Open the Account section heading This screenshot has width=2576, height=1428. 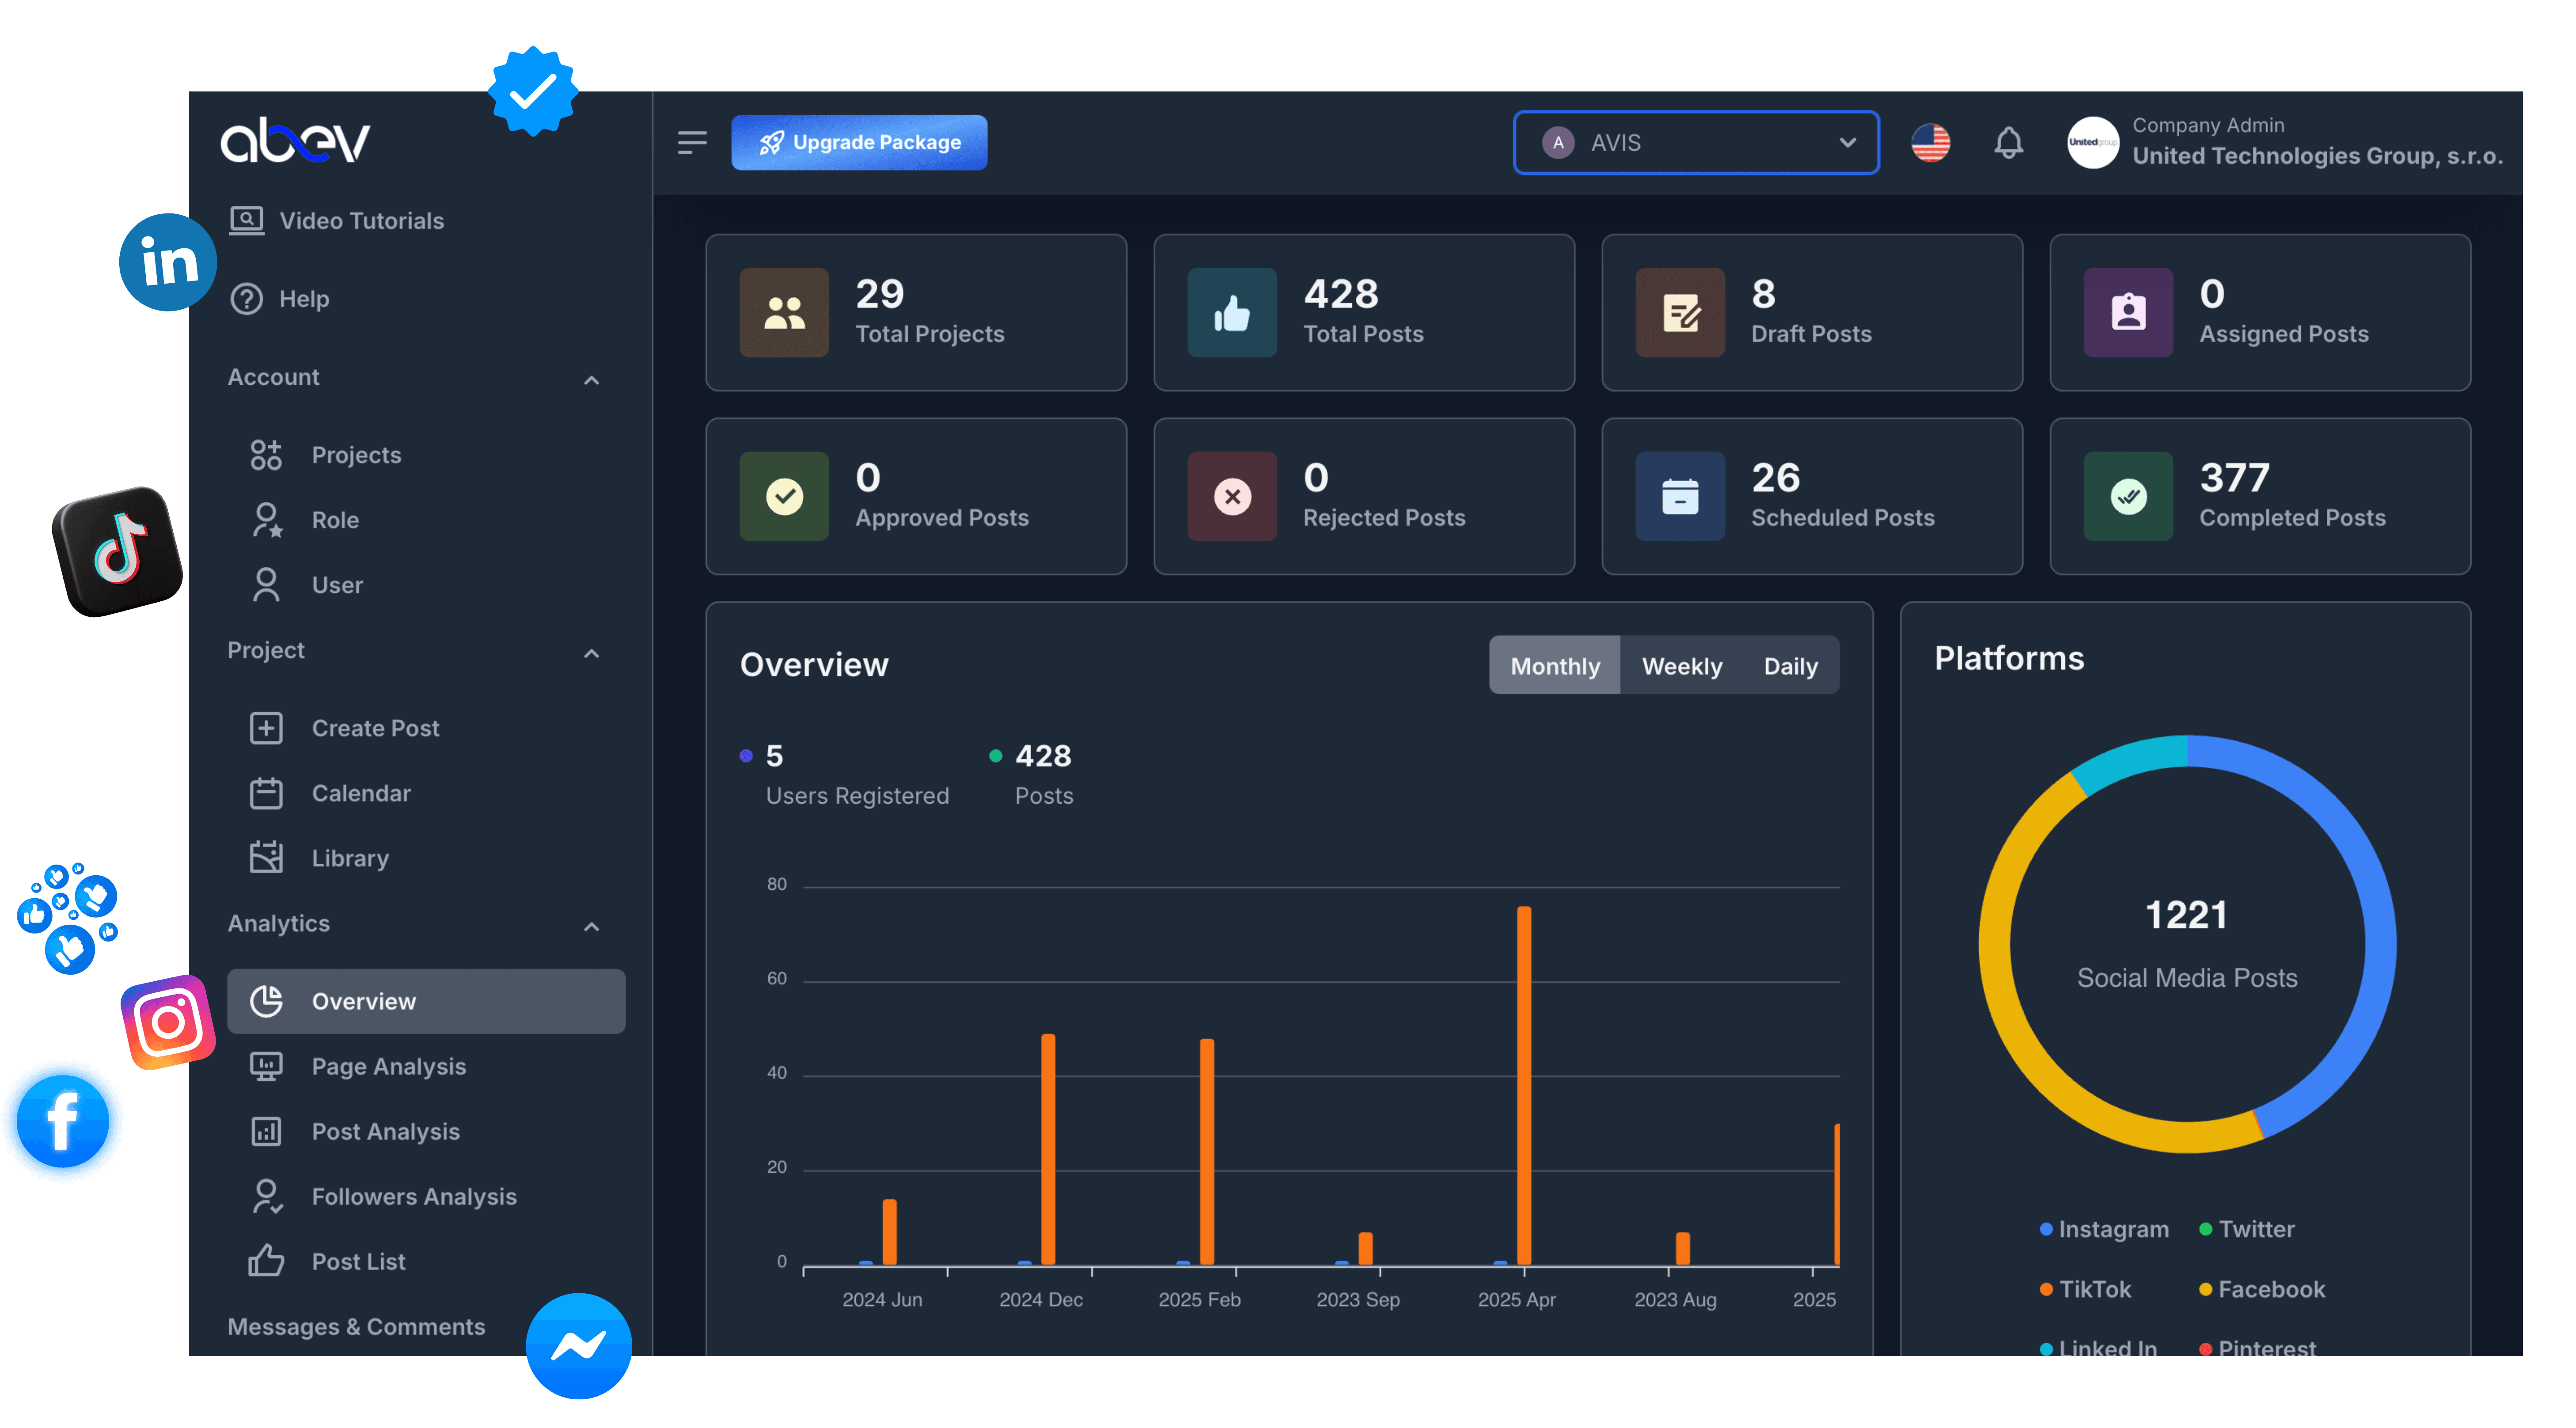tap(273, 377)
